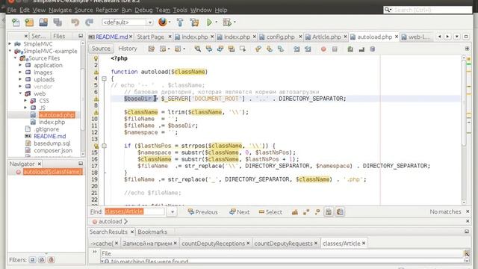Click the Undo arrow icon

75,22
